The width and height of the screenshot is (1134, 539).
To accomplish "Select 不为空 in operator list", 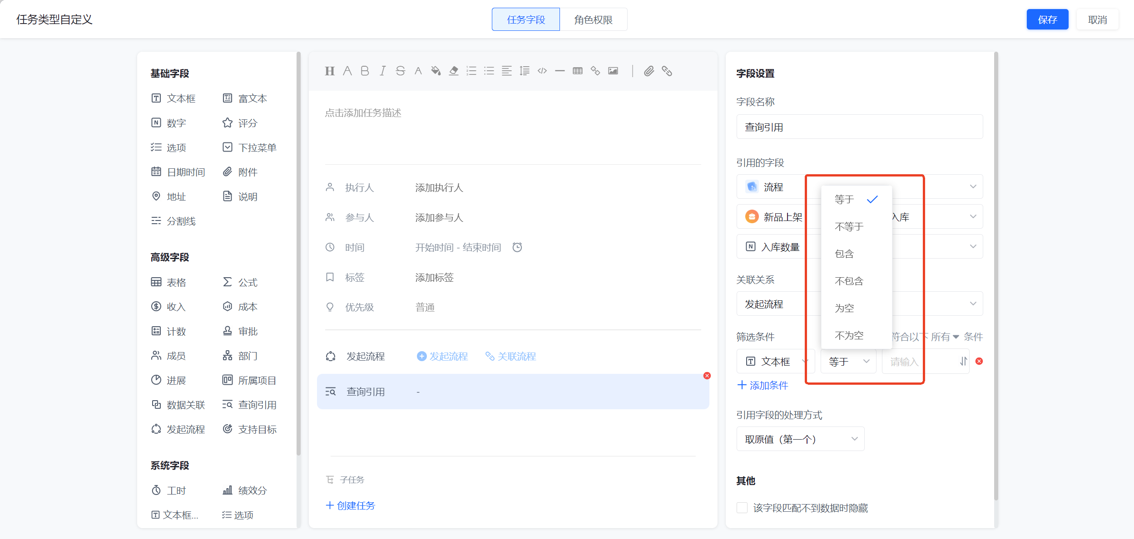I will (x=857, y=335).
